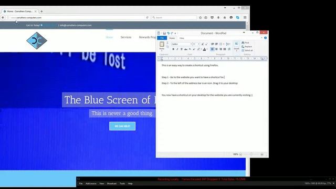Switch to the View ribbon tab in WordPad
Viewport: 336px width, 189px height.
pos(182,38)
